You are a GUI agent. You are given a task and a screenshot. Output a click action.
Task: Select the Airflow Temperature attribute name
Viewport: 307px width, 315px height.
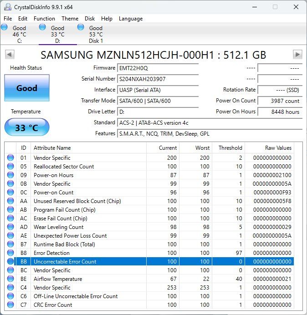coord(58,279)
